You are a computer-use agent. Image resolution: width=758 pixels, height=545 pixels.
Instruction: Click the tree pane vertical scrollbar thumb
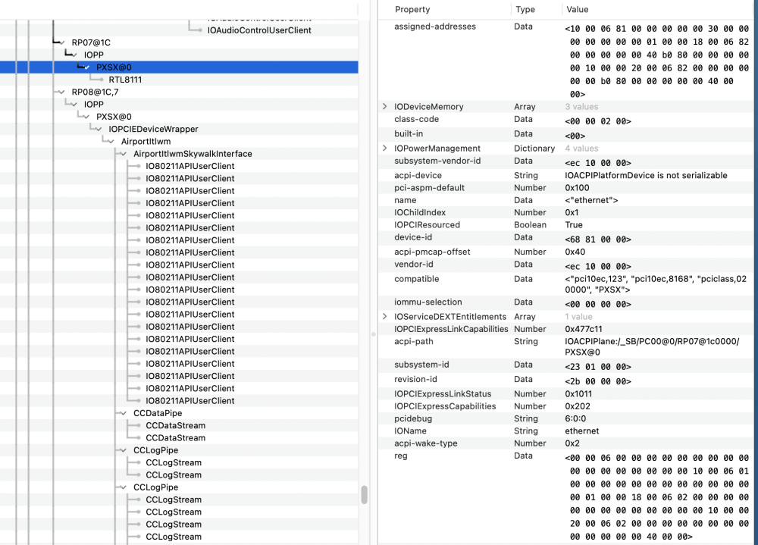[x=364, y=495]
